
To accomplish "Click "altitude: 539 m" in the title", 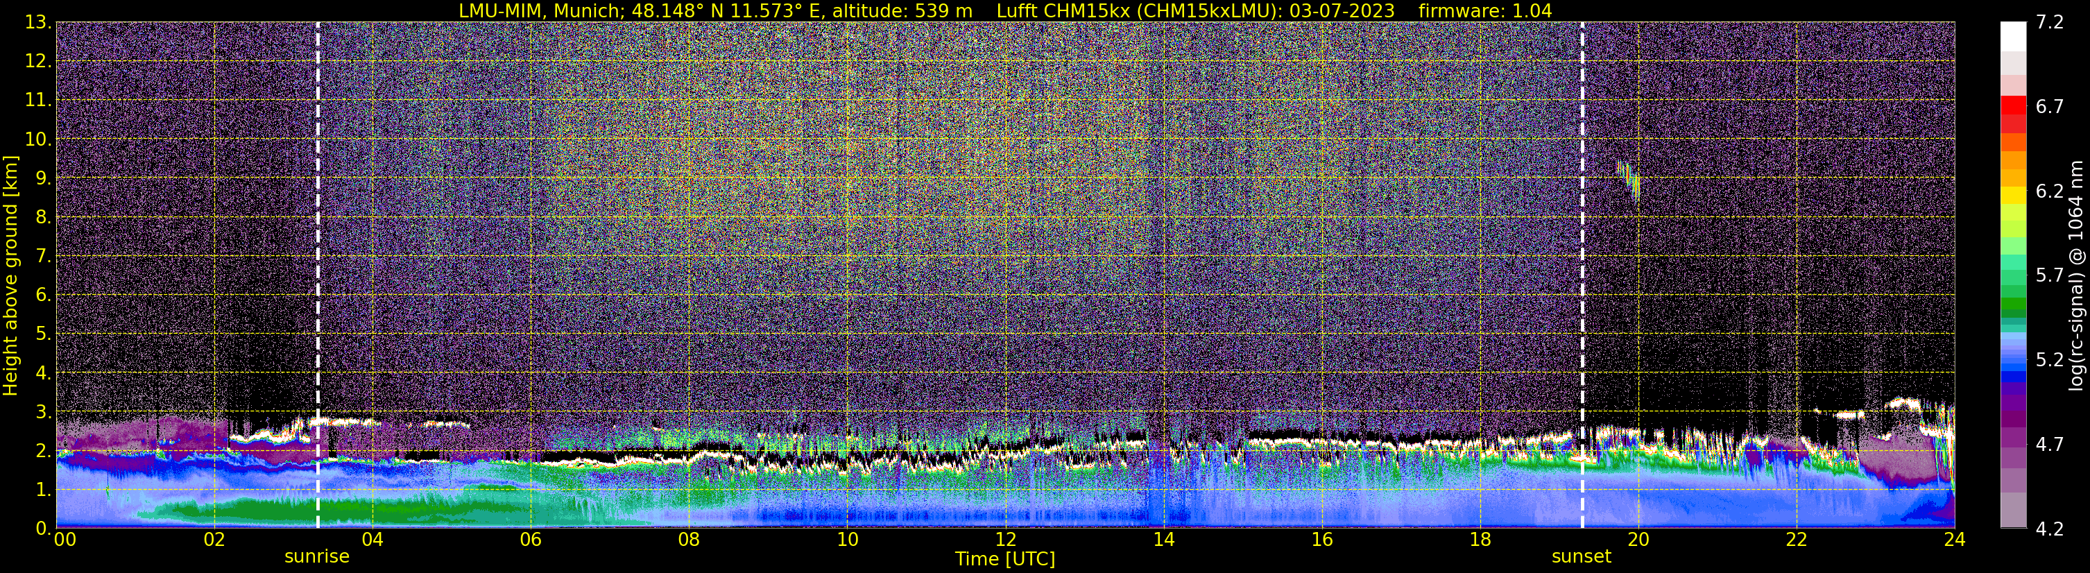I will click(902, 10).
